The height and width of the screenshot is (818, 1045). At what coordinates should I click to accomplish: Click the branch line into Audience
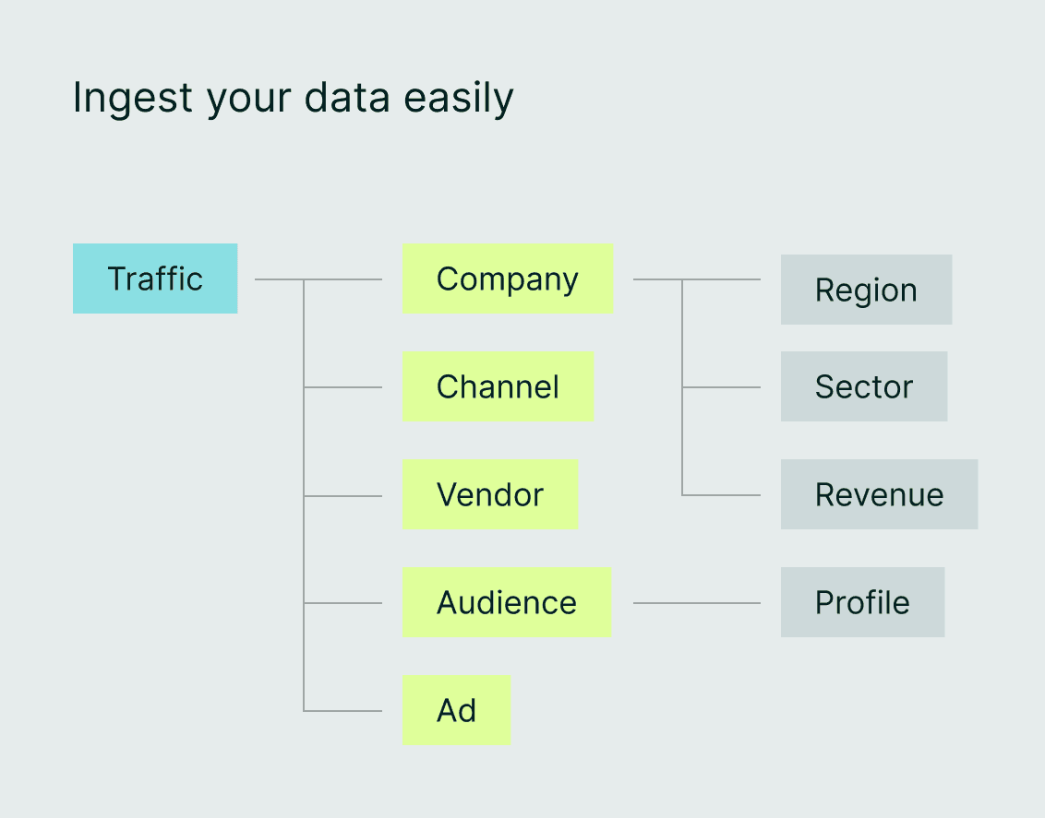pyautogui.click(x=343, y=603)
